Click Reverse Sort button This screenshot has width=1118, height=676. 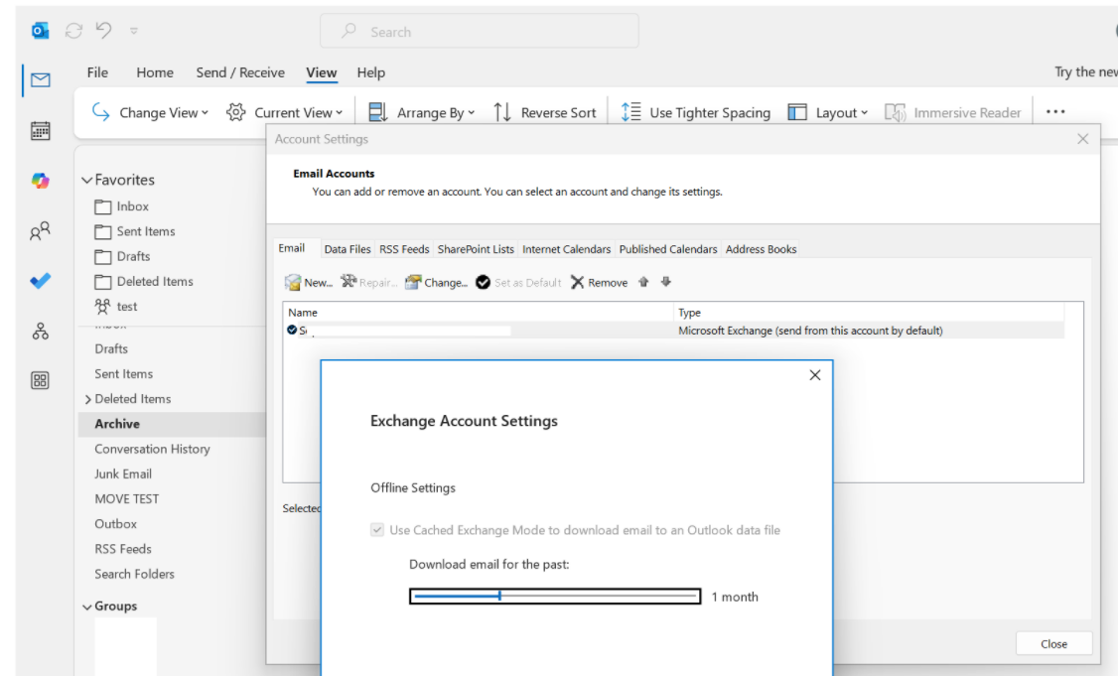coord(544,113)
